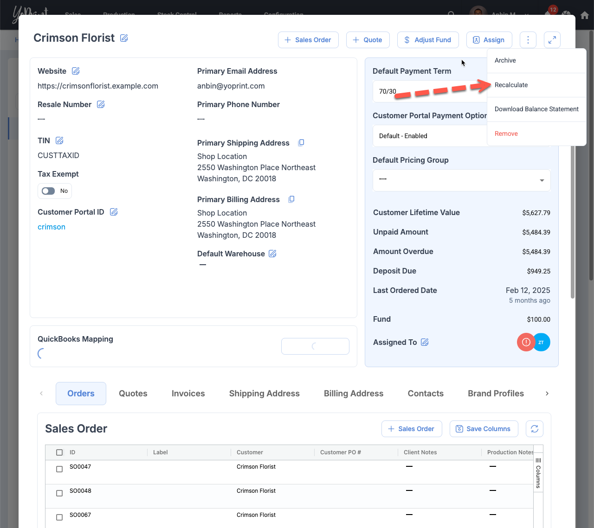The image size is (594, 528).
Task: Open the Columns side panel
Action: pos(538,473)
